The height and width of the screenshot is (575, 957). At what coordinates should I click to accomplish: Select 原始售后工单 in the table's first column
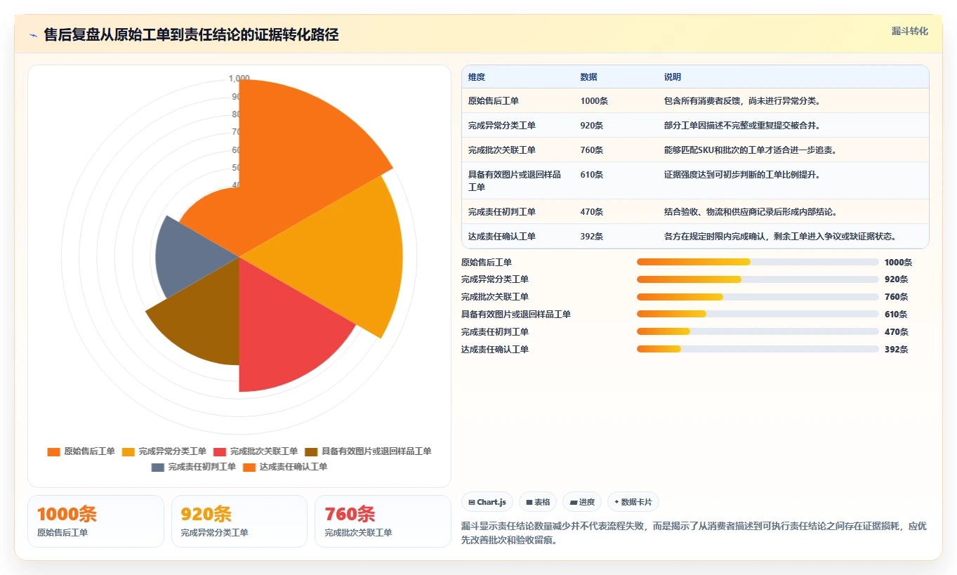point(494,101)
